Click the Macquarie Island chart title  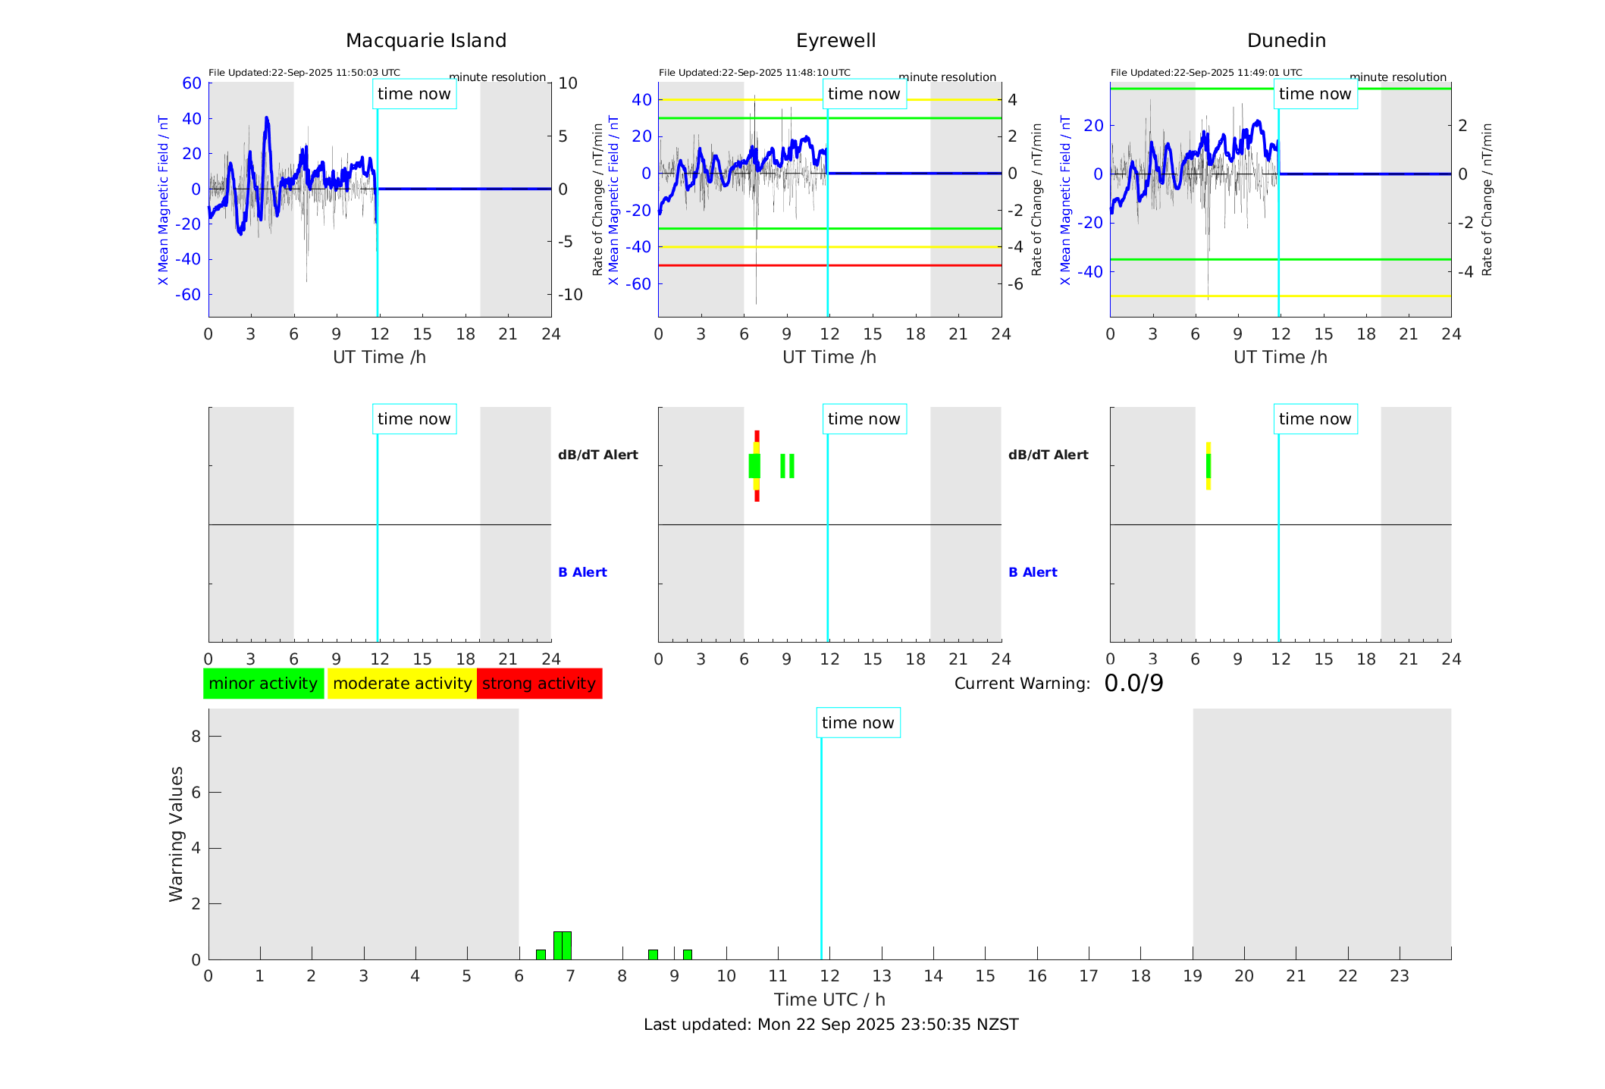[x=426, y=41]
